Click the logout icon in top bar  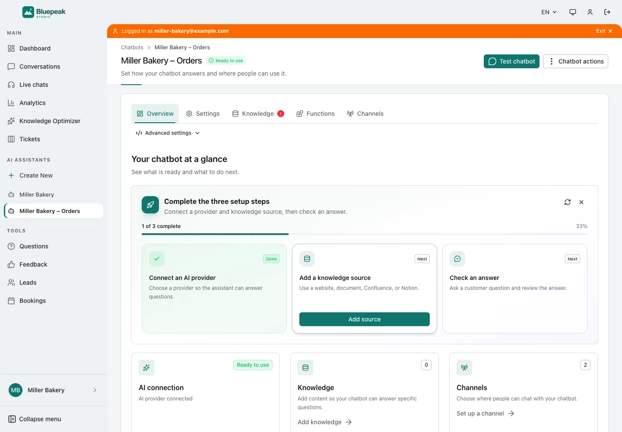point(607,12)
